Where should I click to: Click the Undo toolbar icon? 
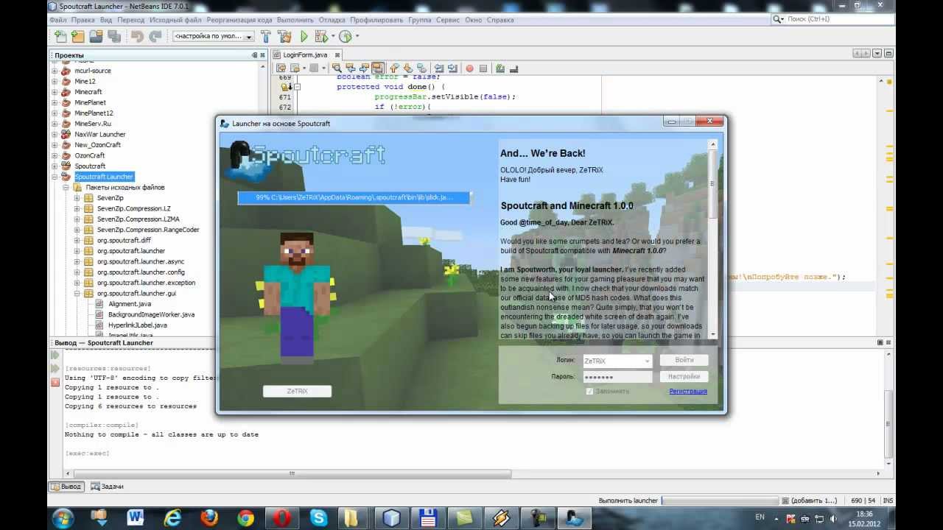click(x=137, y=36)
